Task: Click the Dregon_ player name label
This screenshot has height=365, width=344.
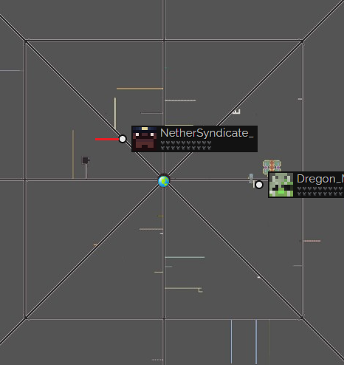Action: [x=320, y=179]
